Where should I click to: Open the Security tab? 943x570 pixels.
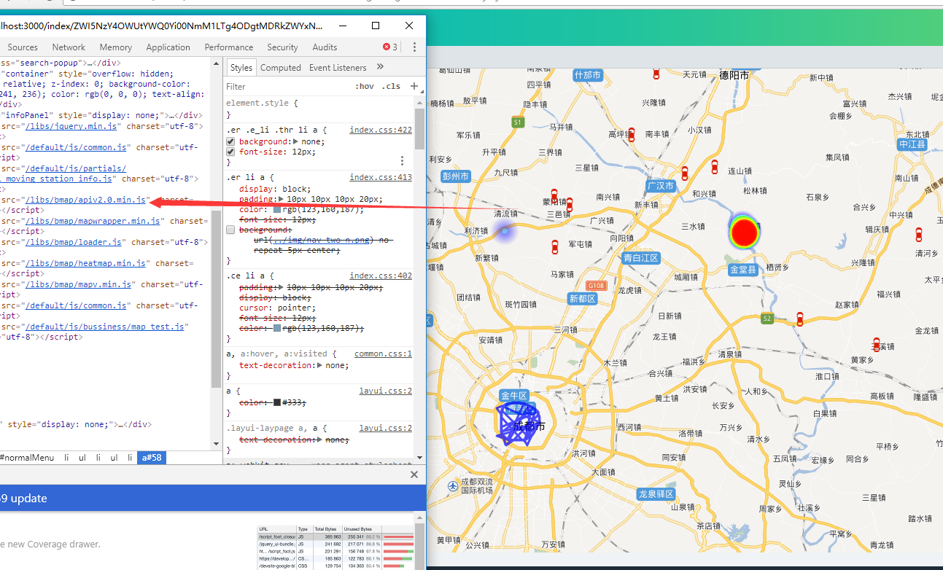click(x=282, y=47)
